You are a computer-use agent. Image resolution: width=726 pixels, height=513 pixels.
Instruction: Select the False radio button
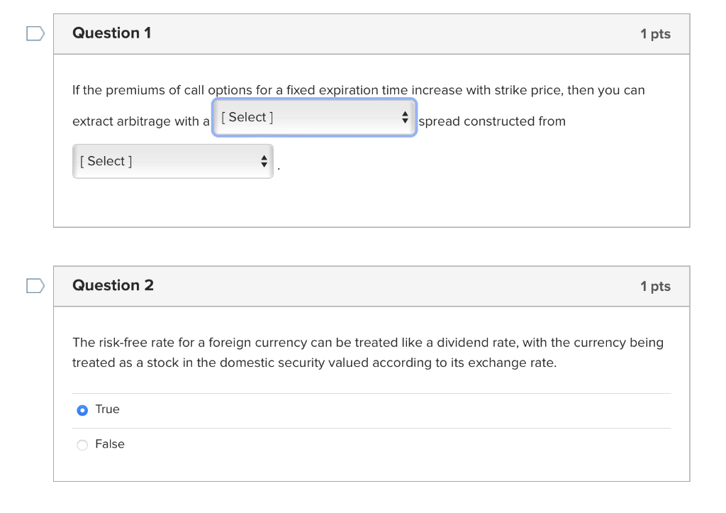click(82, 445)
